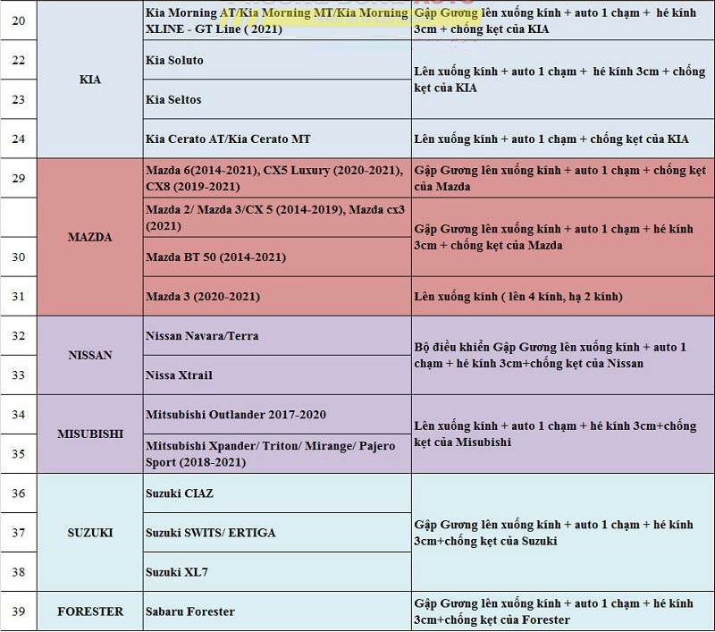Click row number 38
The image size is (715, 632).
click(18, 572)
